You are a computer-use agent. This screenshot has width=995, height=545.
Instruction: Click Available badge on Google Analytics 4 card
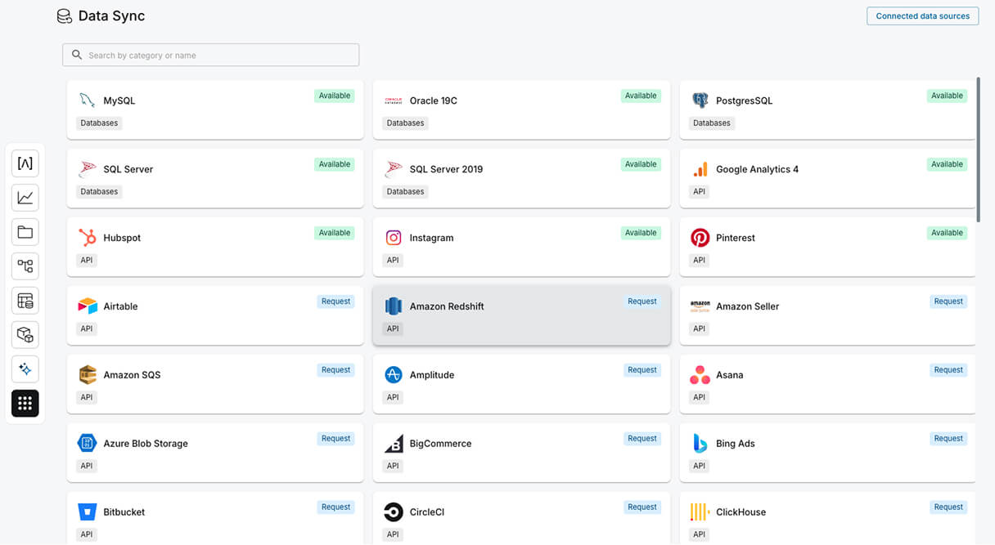947,164
